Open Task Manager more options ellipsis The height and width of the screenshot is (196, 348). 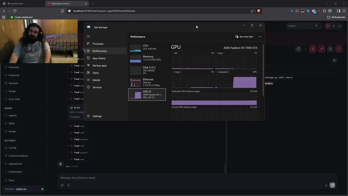(260, 36)
